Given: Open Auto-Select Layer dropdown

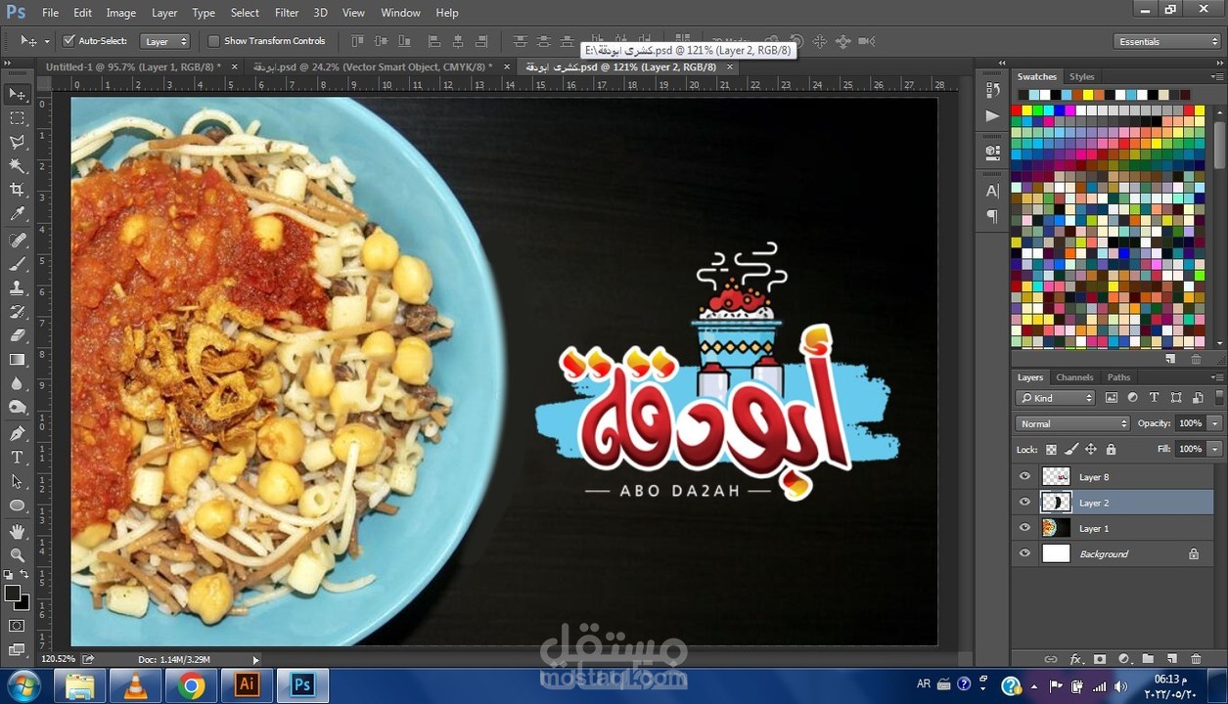Looking at the screenshot, I should (x=165, y=41).
